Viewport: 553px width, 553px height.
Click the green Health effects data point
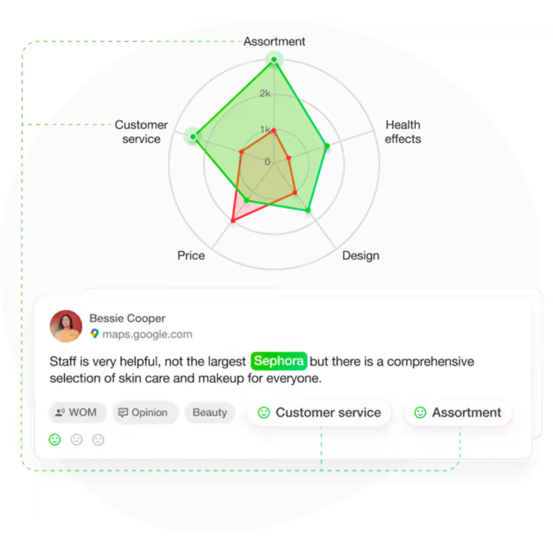(327, 146)
